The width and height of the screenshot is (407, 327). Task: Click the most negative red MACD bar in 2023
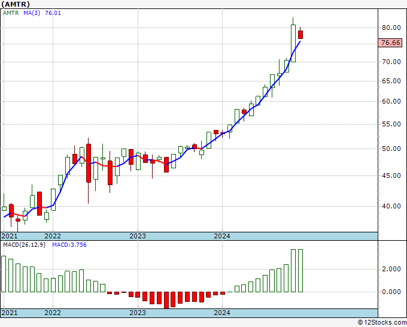(166, 300)
